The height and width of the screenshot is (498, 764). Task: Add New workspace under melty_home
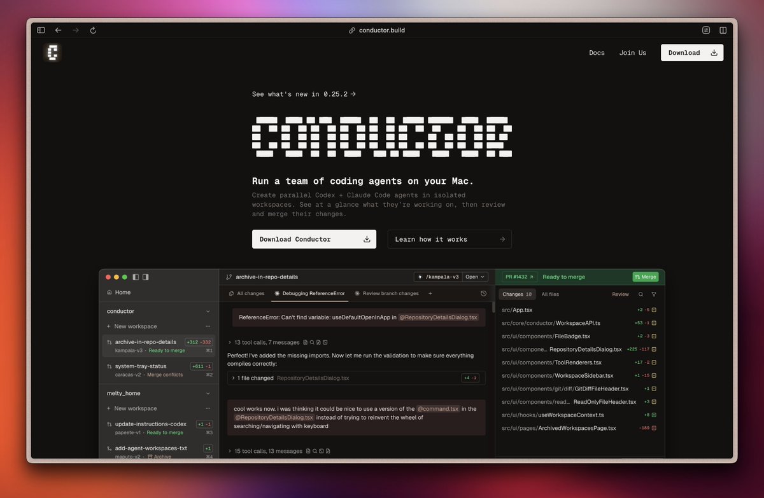131,408
